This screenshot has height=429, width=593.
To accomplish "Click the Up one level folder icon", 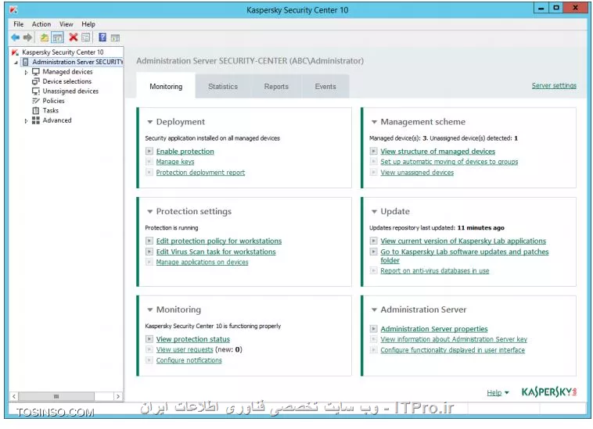I will [45, 38].
